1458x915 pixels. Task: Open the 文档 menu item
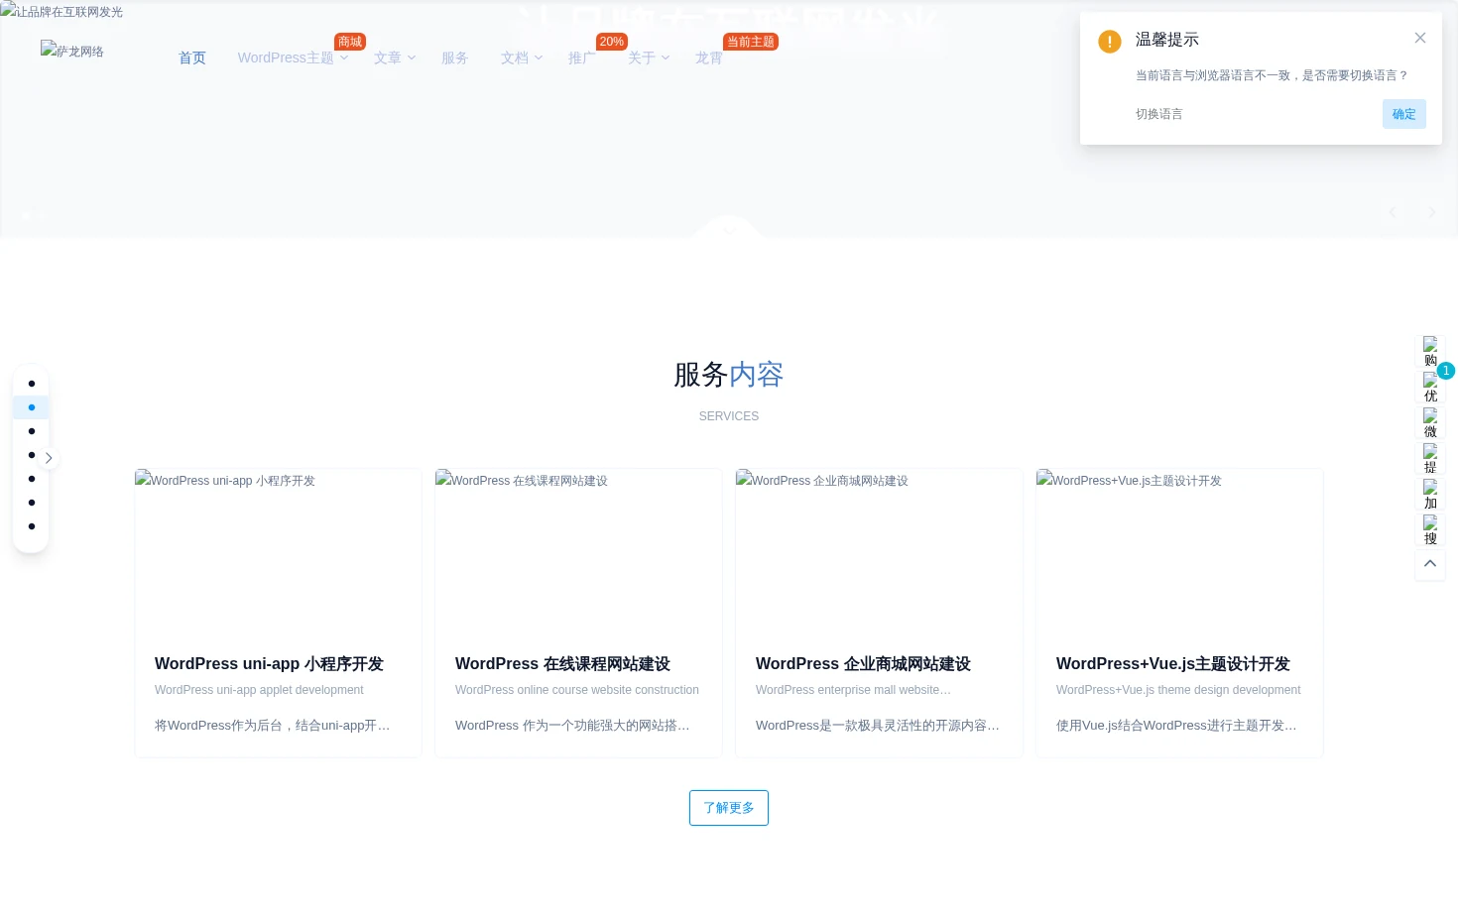coord(514,57)
